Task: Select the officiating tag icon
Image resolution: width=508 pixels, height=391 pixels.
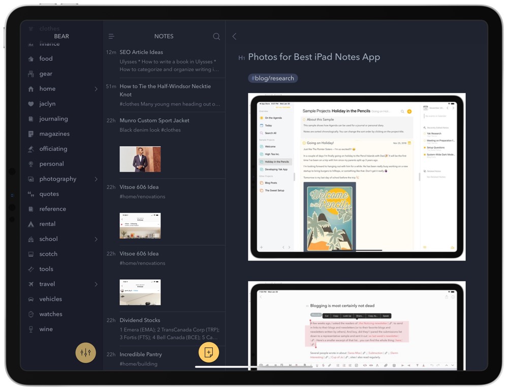Action: coord(31,149)
